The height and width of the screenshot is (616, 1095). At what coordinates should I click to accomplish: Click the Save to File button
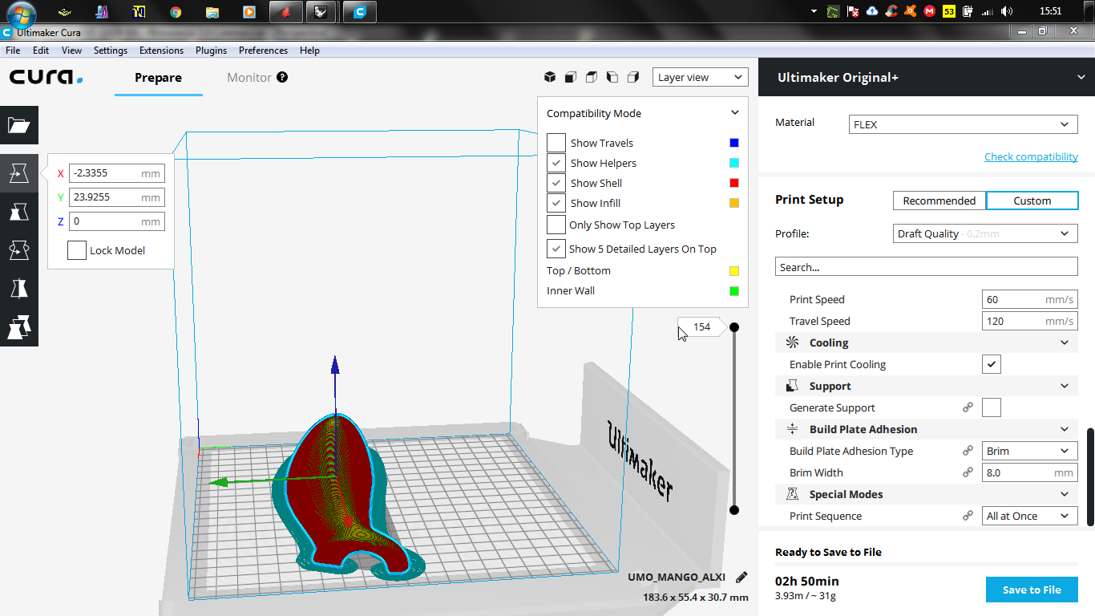[x=1032, y=590]
